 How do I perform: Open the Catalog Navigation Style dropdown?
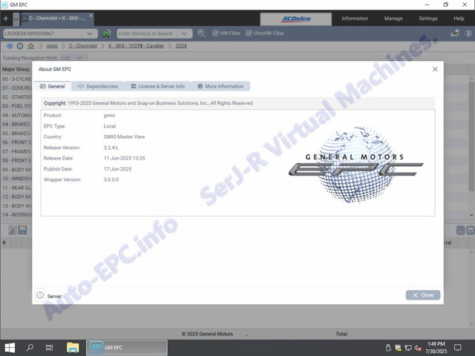point(73,58)
